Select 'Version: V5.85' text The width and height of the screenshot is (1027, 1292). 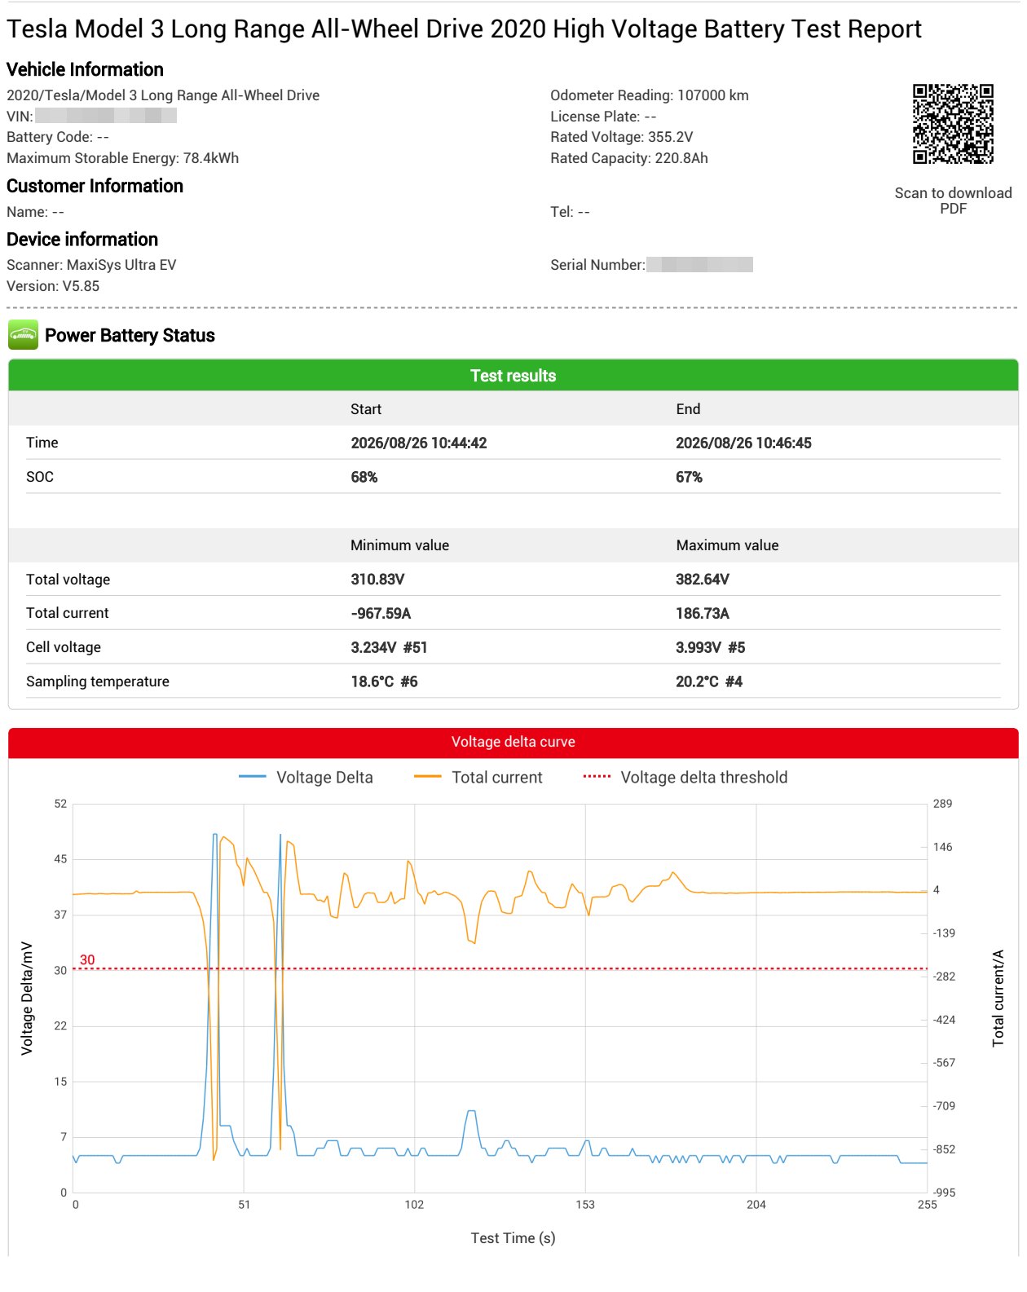[53, 286]
